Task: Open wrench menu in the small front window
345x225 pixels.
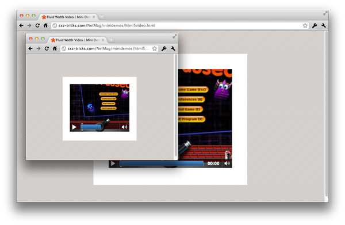Action: [x=172, y=48]
